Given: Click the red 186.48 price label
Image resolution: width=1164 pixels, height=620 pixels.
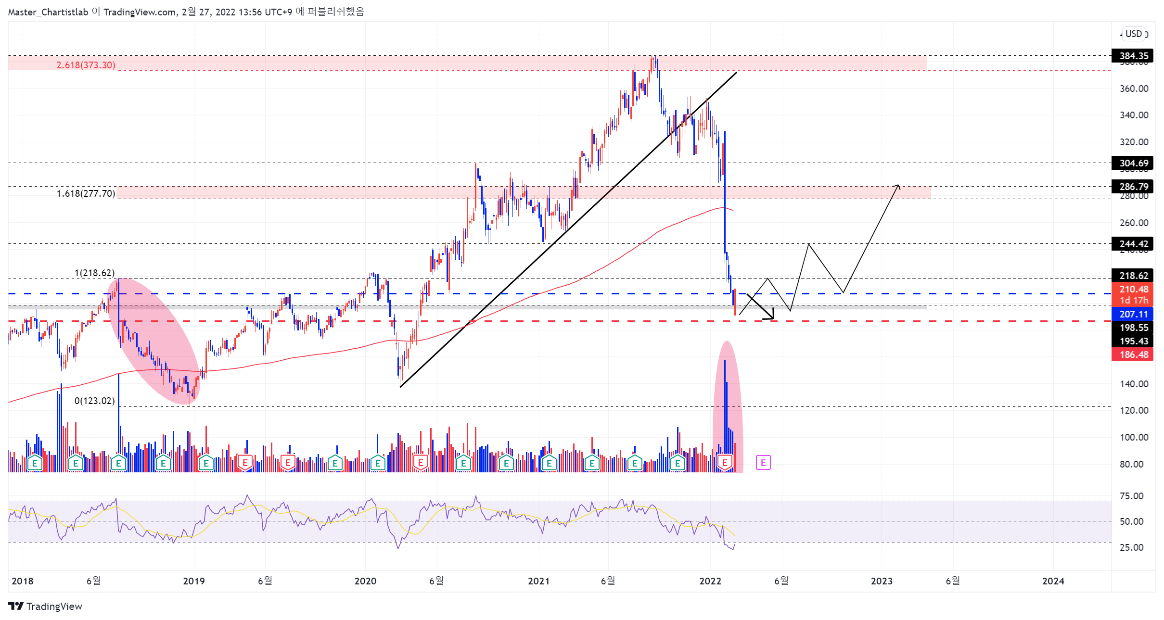Looking at the screenshot, I should coord(1132,354).
